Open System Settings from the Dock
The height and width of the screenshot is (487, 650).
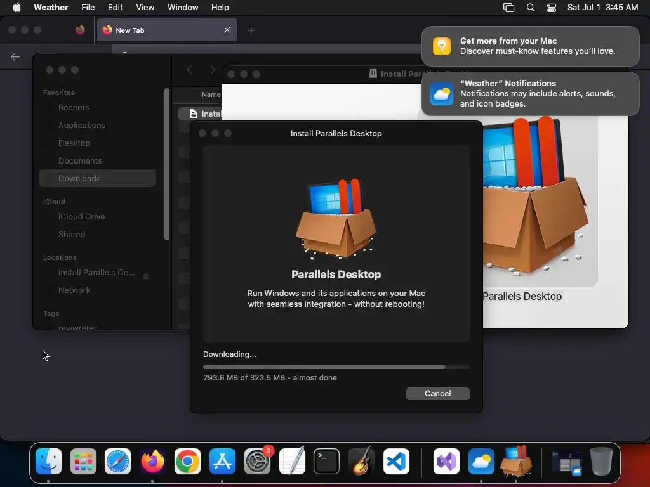click(x=257, y=462)
